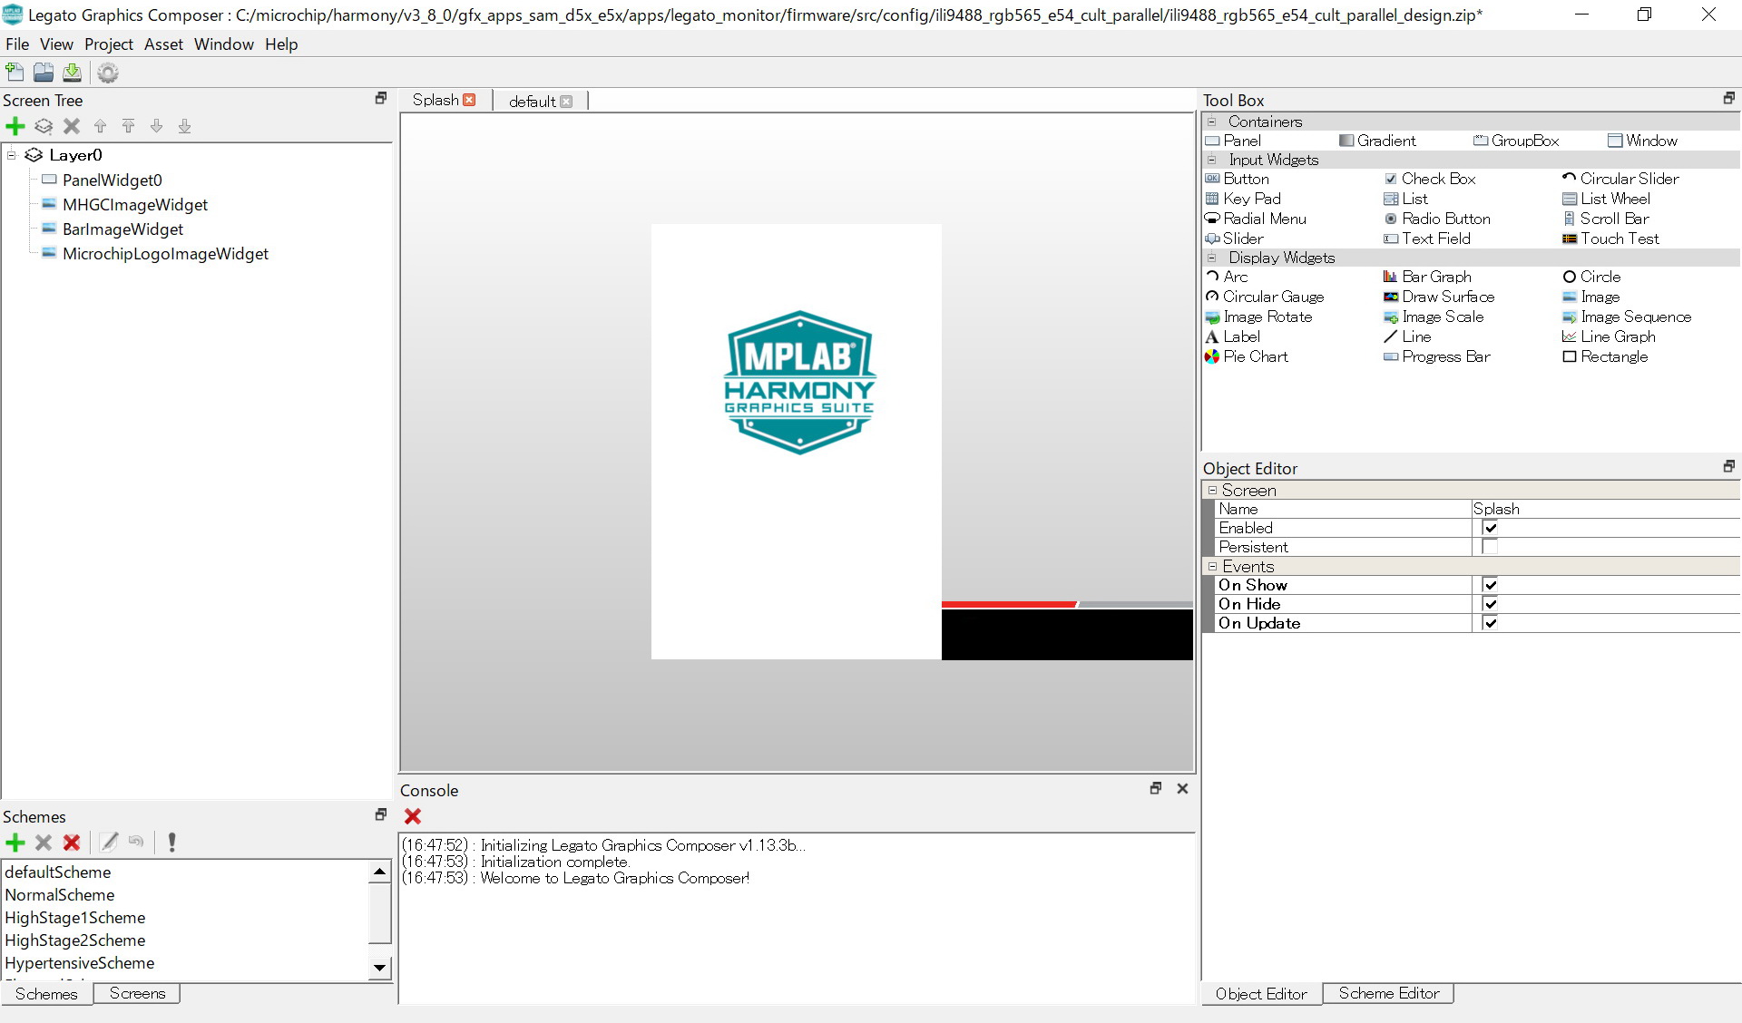Viewport: 1742px width, 1023px height.
Task: Collapse the Containers toolbox section
Action: [x=1212, y=122]
